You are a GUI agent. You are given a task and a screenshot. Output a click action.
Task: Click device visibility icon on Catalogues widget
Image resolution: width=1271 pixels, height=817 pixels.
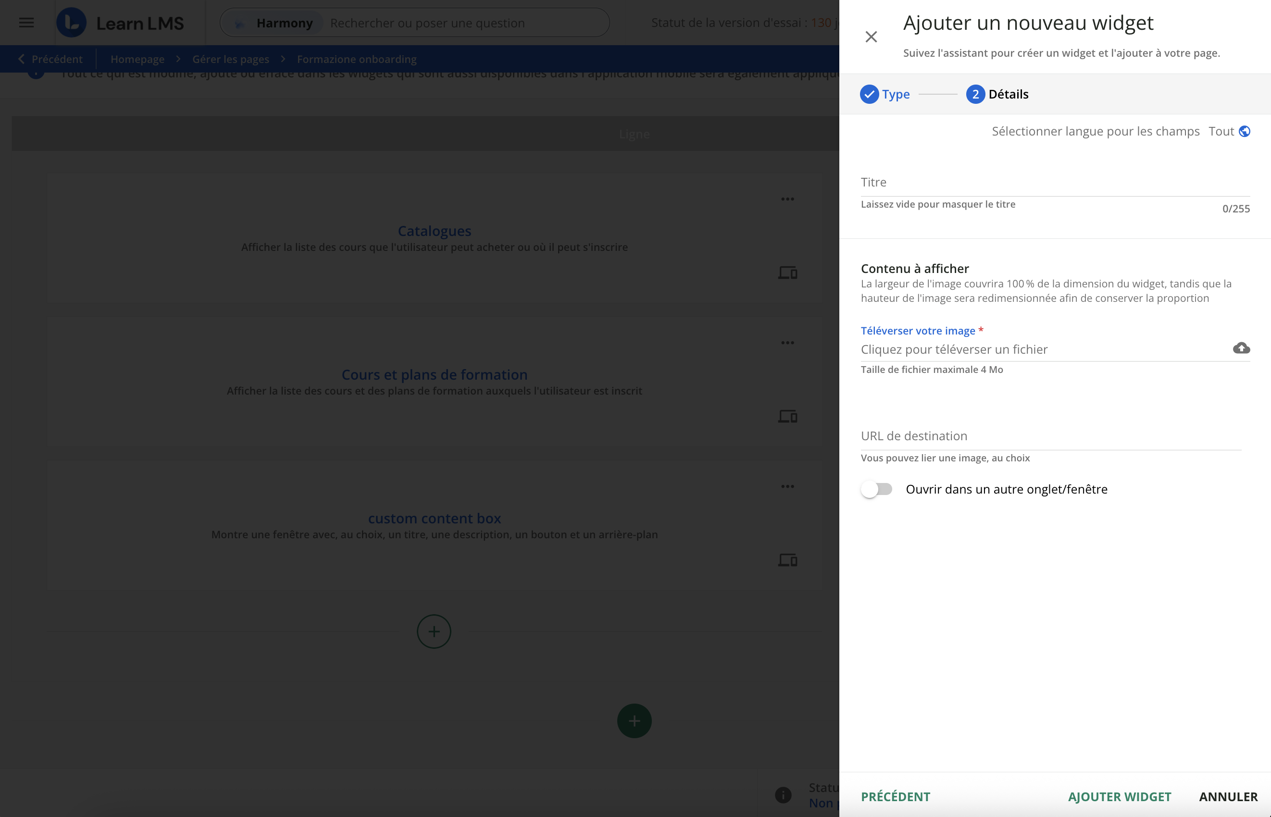pyautogui.click(x=787, y=272)
